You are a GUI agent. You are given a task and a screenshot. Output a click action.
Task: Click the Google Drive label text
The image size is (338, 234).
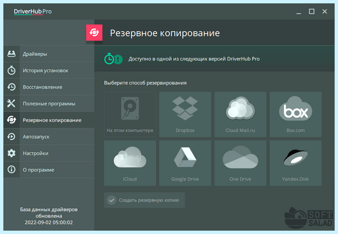point(185,179)
